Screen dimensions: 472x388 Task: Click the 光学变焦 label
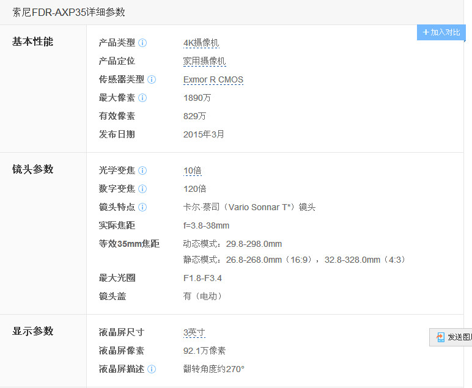(117, 170)
